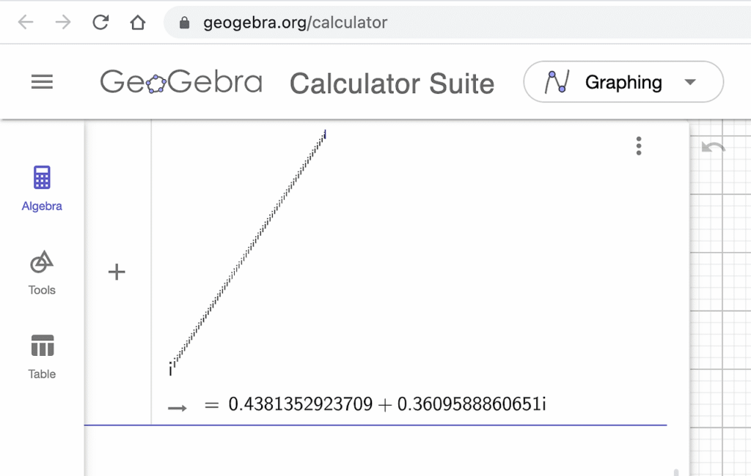Open the three-dot options menu for expression
The width and height of the screenshot is (751, 476).
(639, 146)
